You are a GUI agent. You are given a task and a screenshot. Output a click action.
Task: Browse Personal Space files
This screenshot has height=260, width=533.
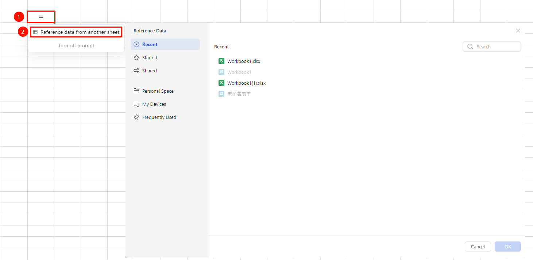(x=165, y=91)
